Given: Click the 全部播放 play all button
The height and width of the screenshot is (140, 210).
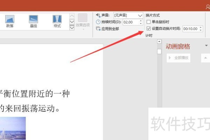Looking at the screenshot, I should (178, 58).
